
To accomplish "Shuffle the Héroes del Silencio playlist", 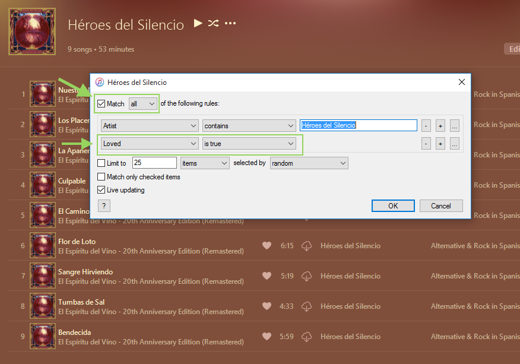I will pos(213,24).
